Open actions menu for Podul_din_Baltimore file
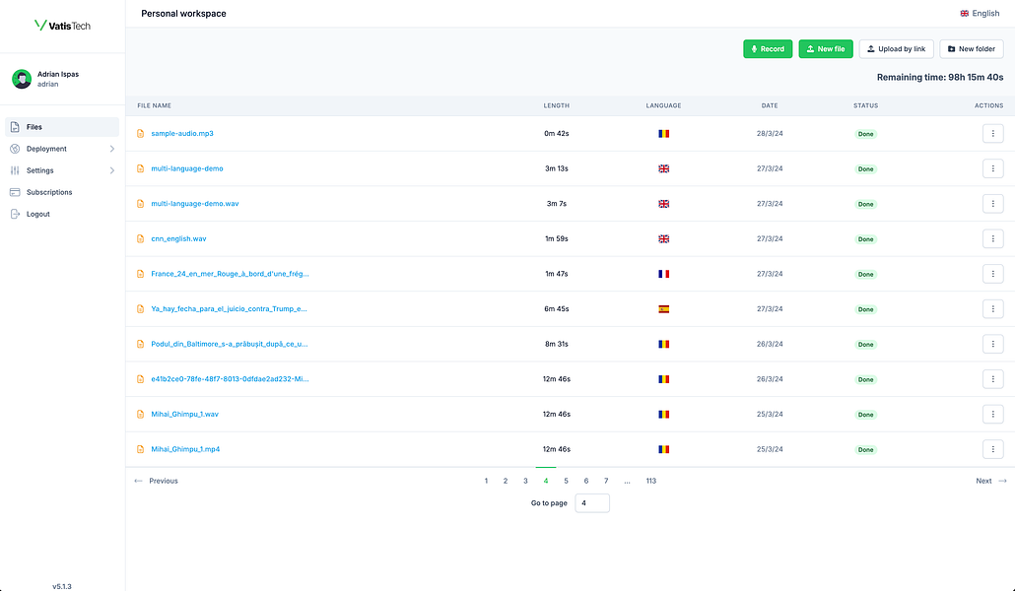This screenshot has height=591, width=1015. click(x=992, y=344)
